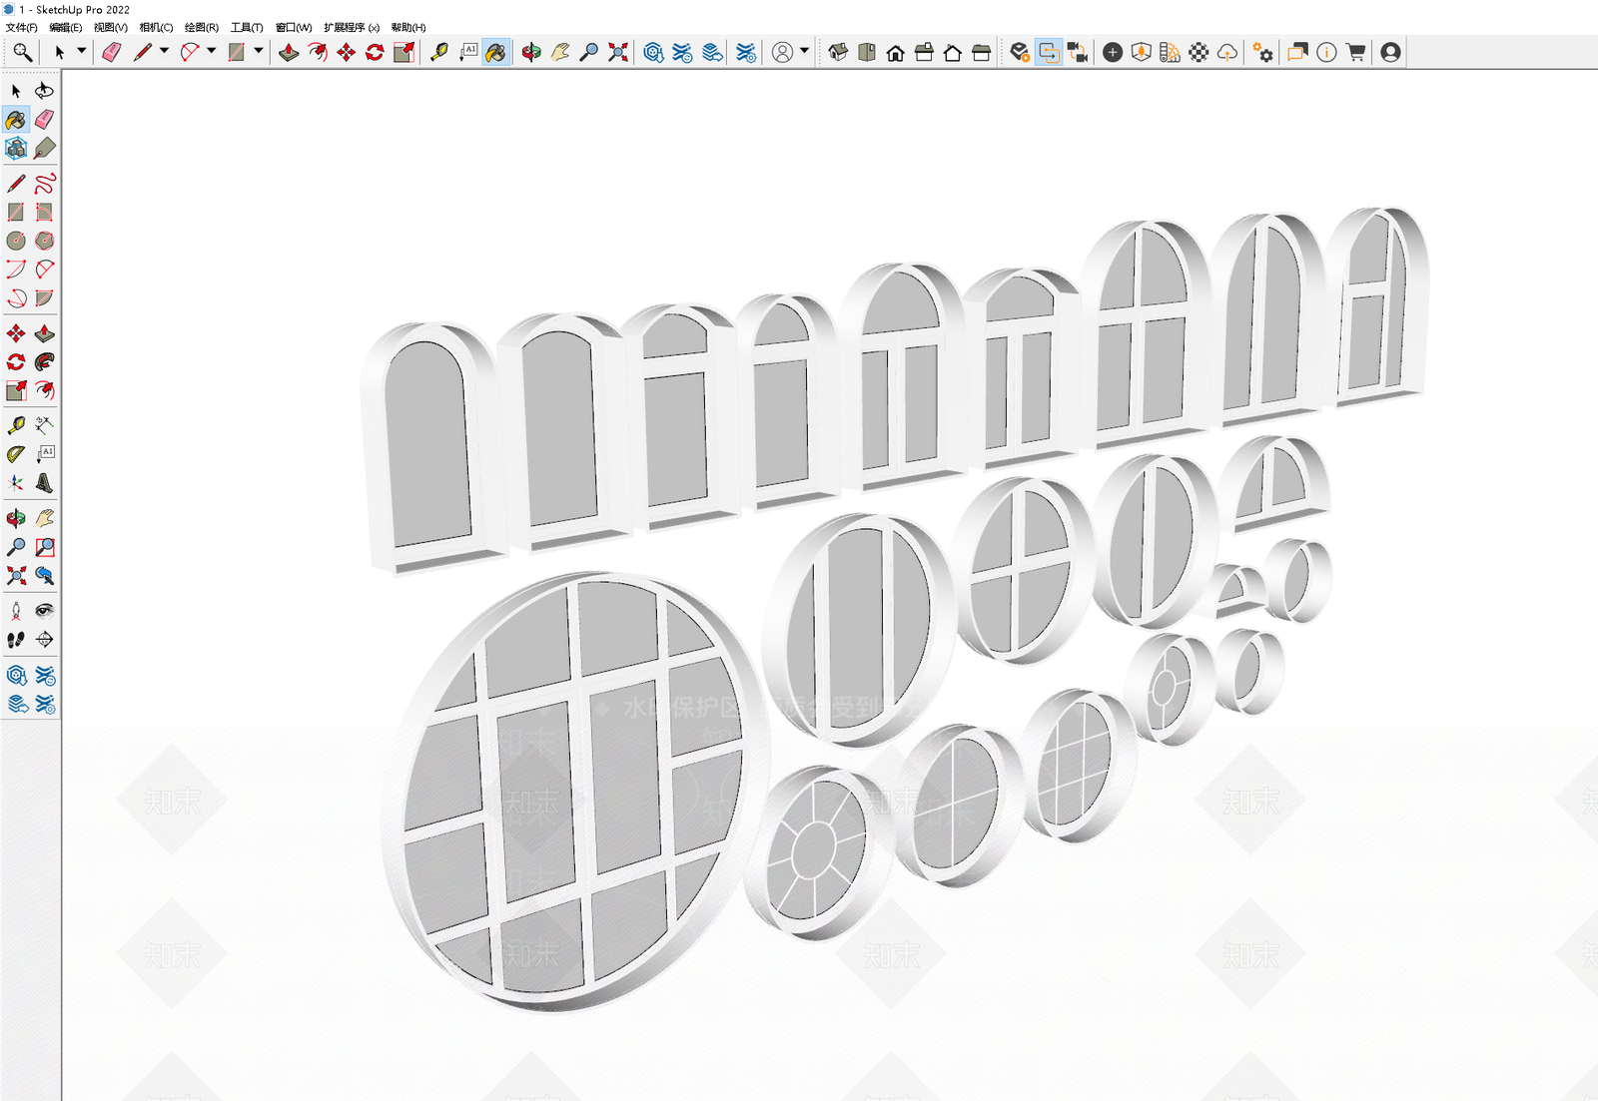
Task: Expand the dropdown next to the pencil tool
Action: coord(164,51)
